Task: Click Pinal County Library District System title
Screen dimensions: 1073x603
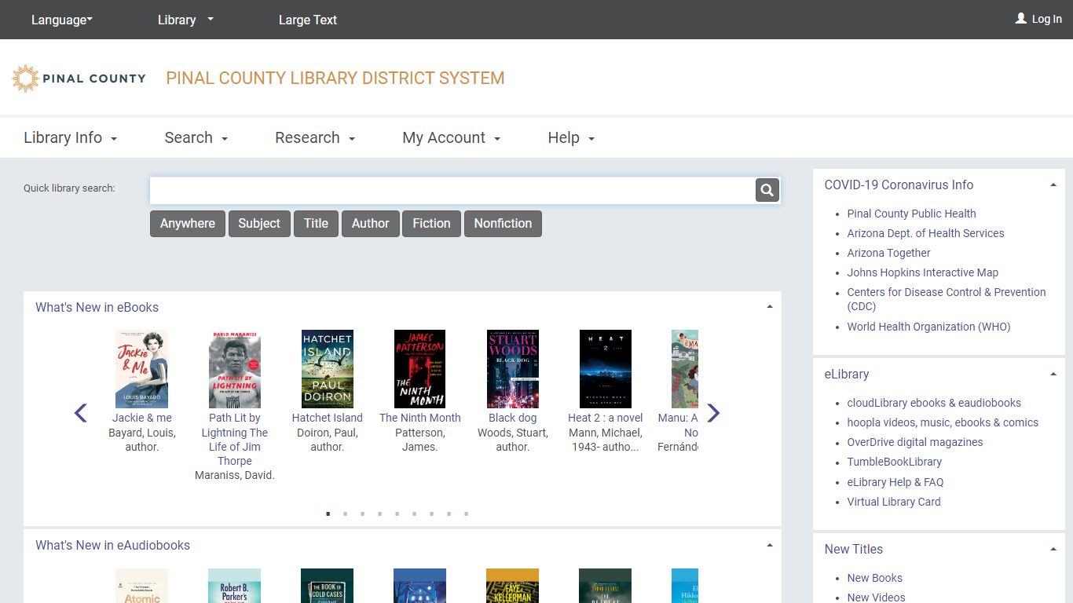Action: (335, 79)
